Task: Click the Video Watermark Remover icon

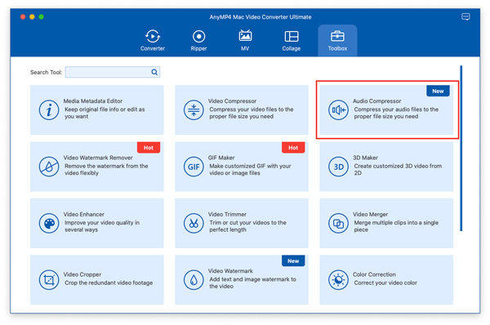Action: coord(49,167)
